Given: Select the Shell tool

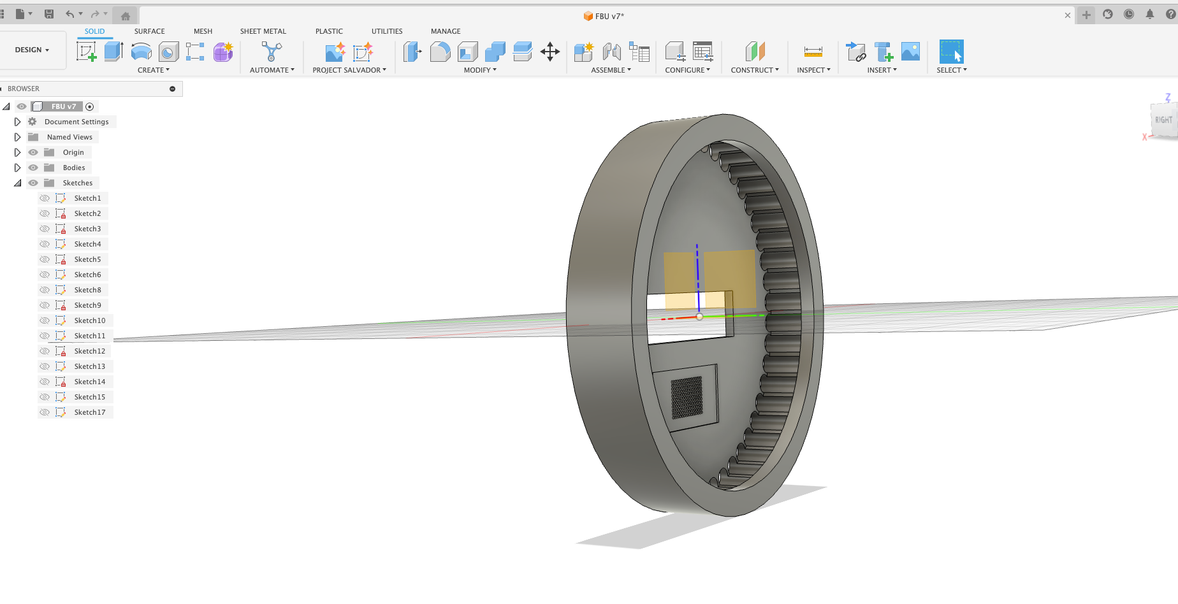Looking at the screenshot, I should click(468, 52).
